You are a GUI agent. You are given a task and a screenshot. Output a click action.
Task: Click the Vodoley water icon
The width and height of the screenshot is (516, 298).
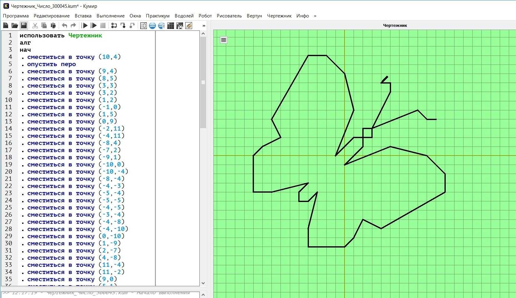[152, 26]
